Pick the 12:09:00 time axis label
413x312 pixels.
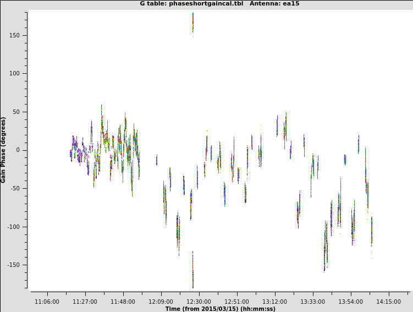161,302
